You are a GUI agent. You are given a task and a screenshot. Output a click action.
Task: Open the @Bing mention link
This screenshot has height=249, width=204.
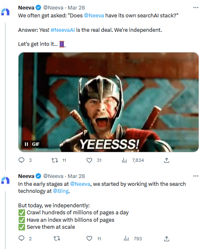click(x=61, y=191)
